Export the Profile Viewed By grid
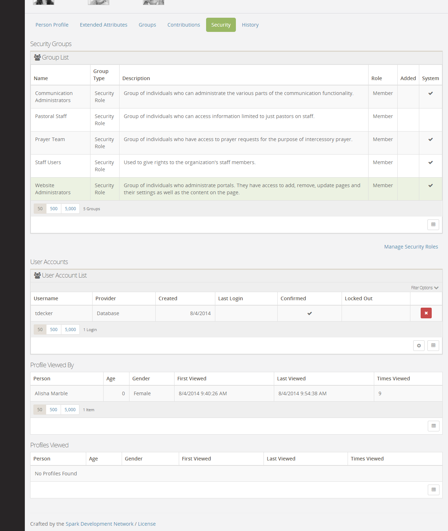Image resolution: width=448 pixels, height=531 pixels. pyautogui.click(x=433, y=426)
